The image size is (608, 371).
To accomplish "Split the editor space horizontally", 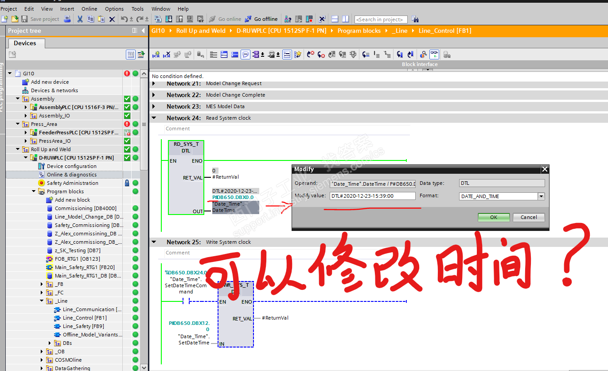I will [x=335, y=19].
